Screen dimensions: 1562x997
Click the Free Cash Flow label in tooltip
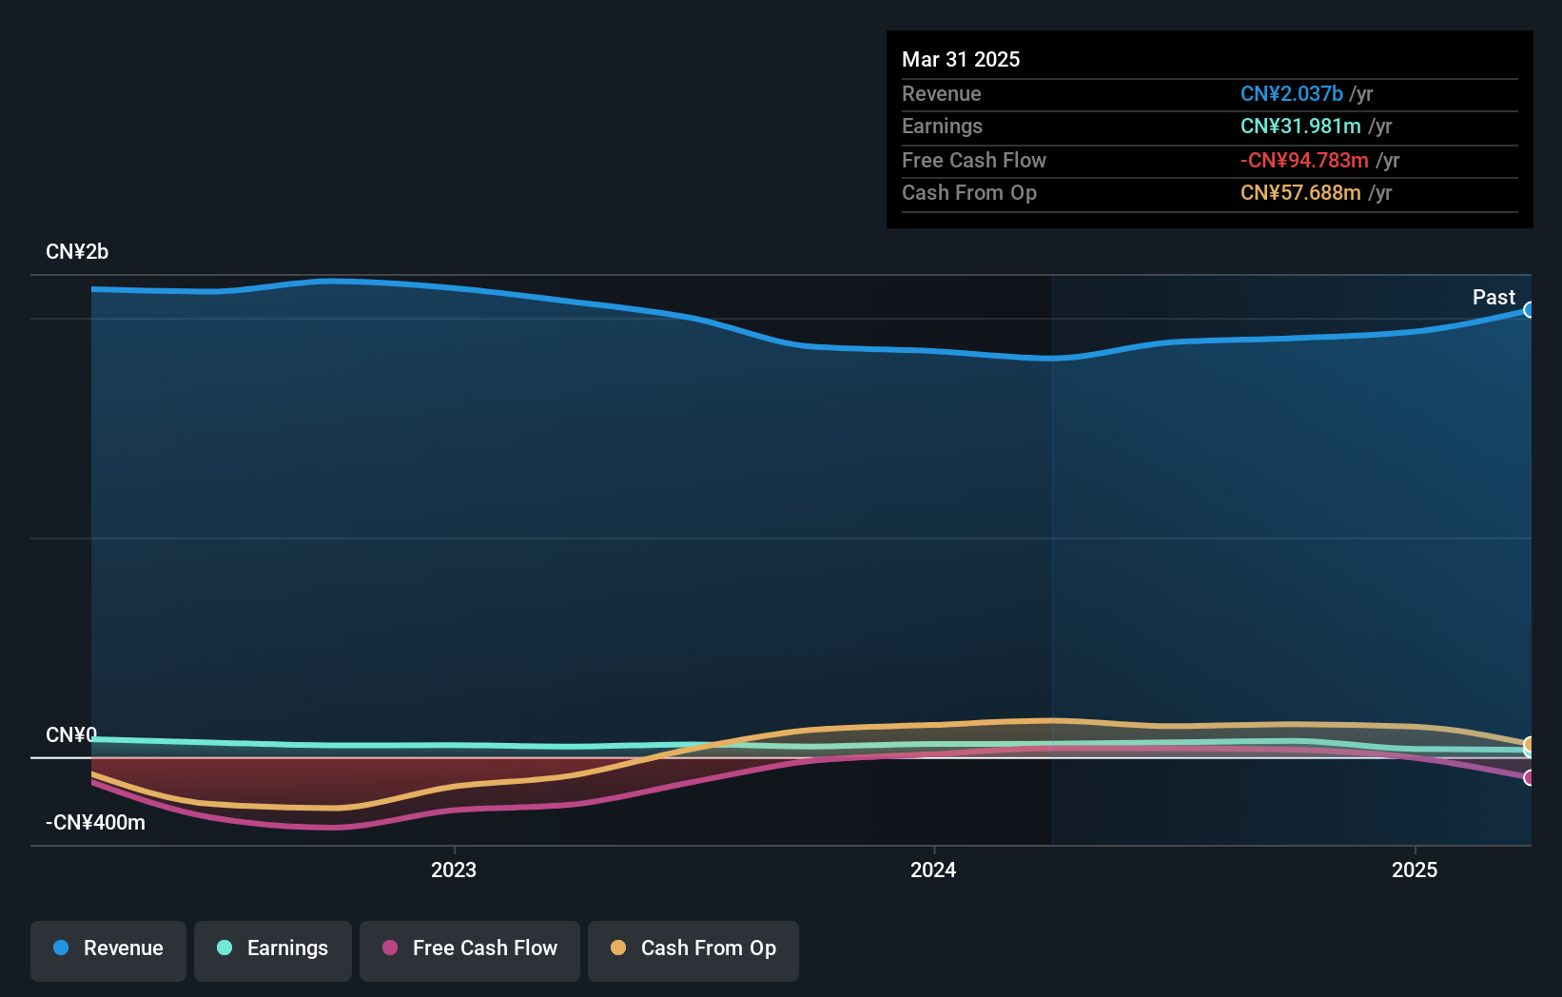click(973, 160)
